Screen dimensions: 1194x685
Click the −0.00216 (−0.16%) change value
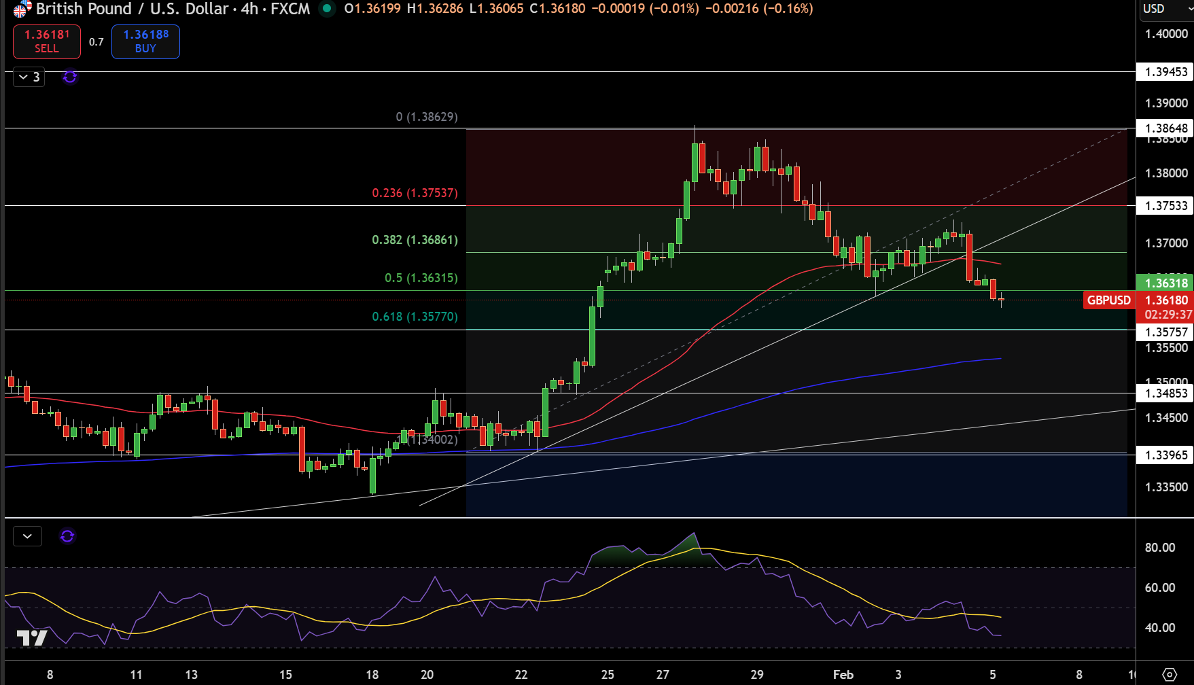[x=759, y=9]
